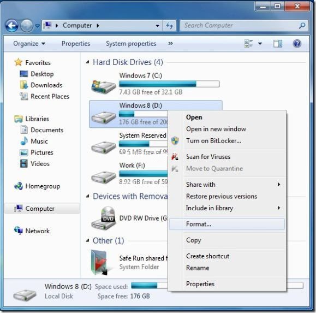Image resolution: width=316 pixels, height=313 pixels.
Task: Open the Organize menu
Action: pos(29,44)
